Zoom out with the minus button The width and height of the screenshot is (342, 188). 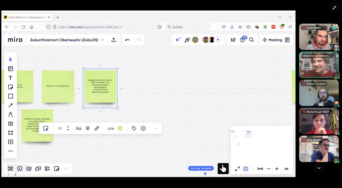pos(269,169)
